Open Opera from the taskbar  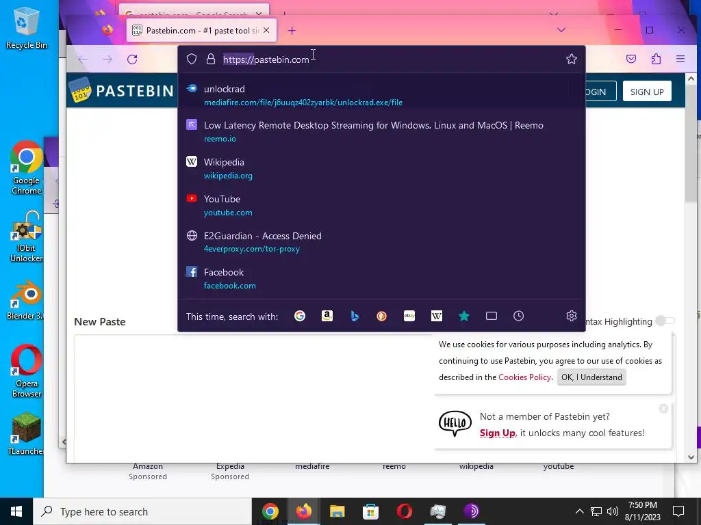tap(404, 511)
